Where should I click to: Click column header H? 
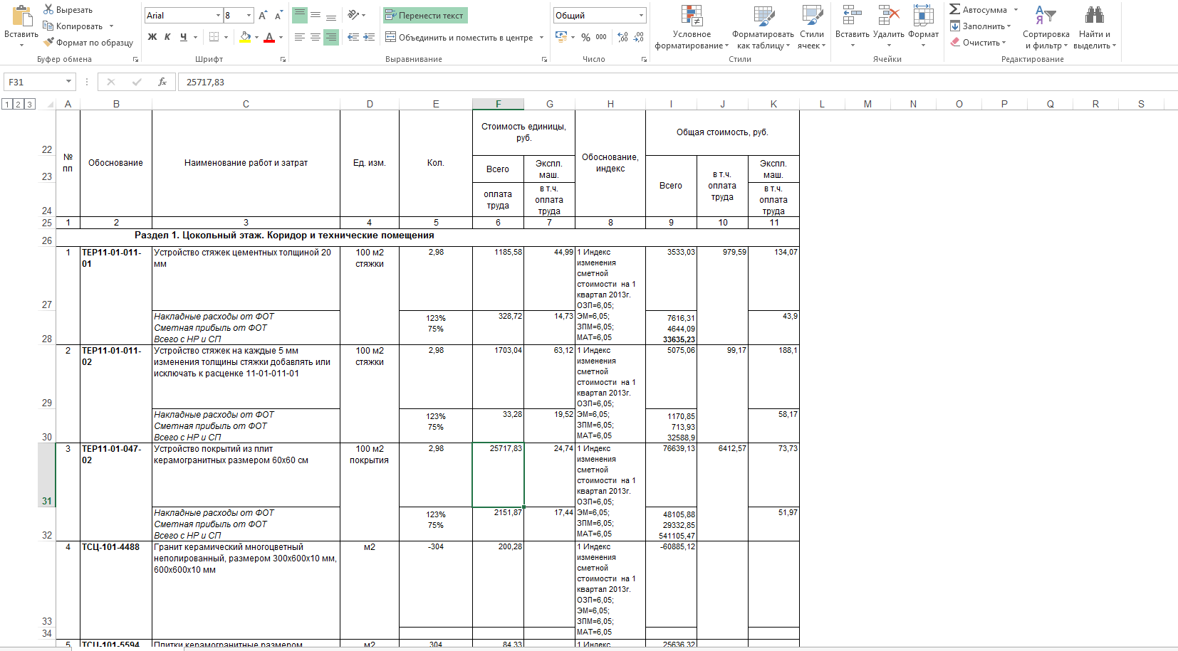(610, 104)
